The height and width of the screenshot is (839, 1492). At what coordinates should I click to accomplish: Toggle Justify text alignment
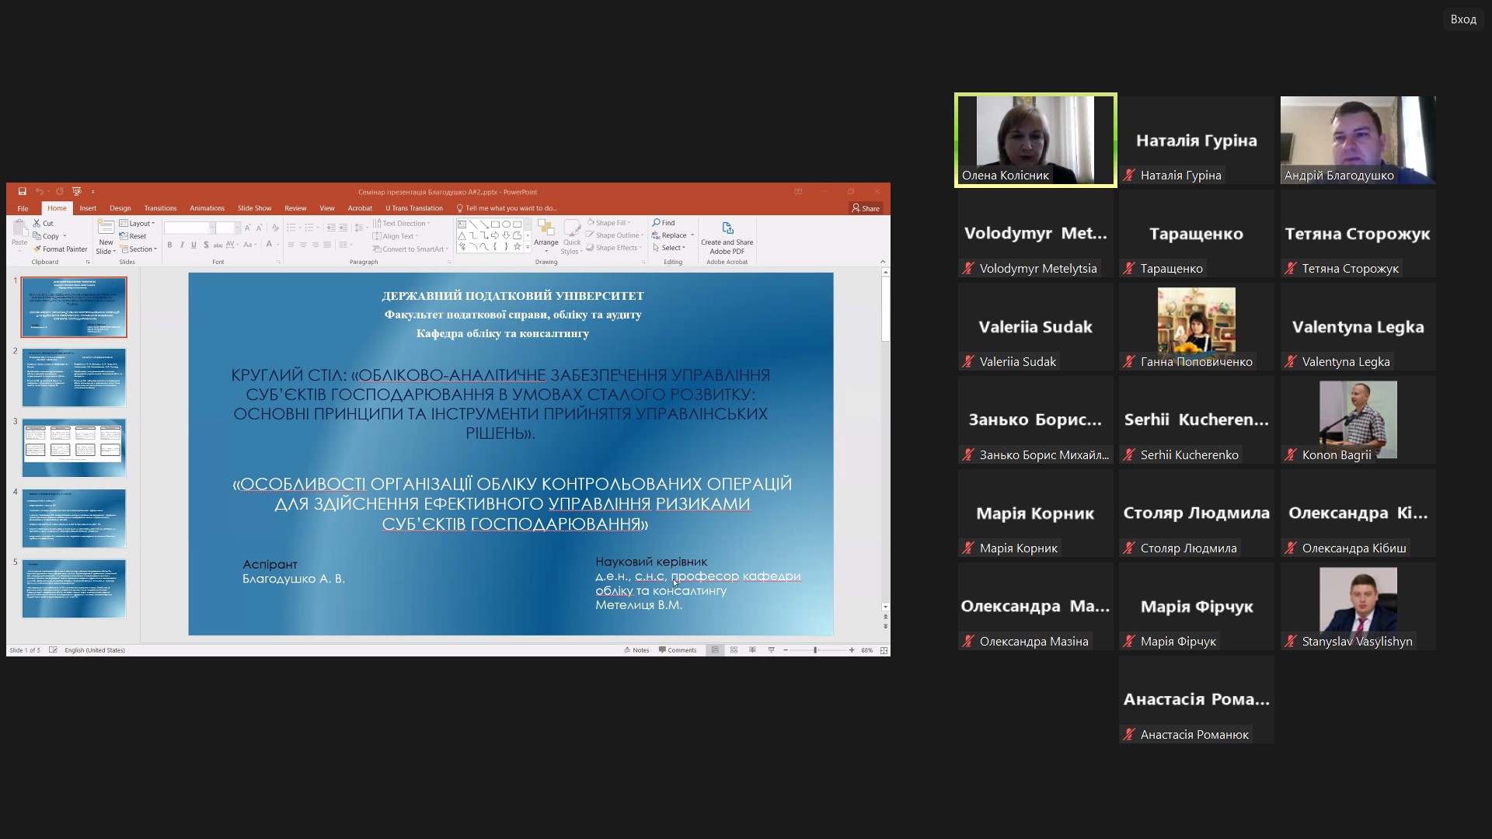point(327,245)
